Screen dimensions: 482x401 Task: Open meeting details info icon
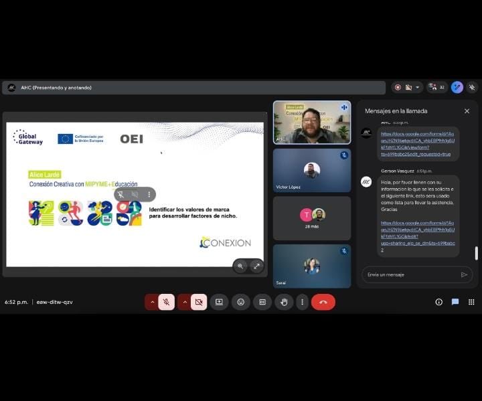click(x=438, y=303)
